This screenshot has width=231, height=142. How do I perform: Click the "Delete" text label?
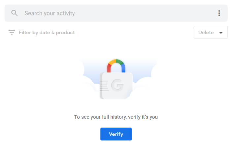[206, 33]
